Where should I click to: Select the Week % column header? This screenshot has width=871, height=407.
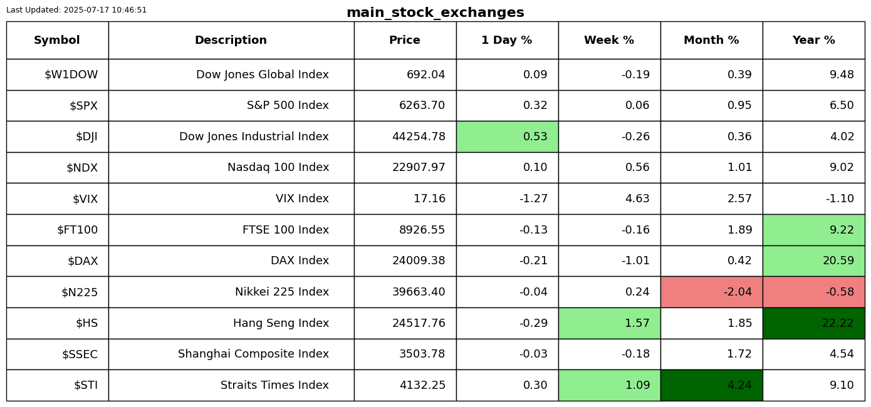(x=608, y=41)
